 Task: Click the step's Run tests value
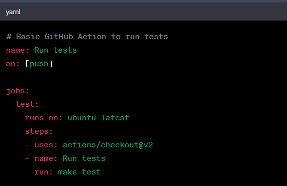84,158
